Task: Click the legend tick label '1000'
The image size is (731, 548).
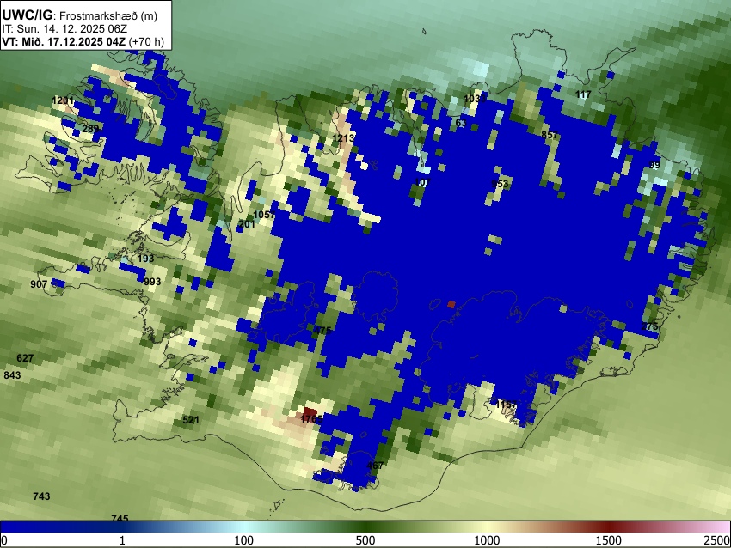Action: pyautogui.click(x=487, y=540)
